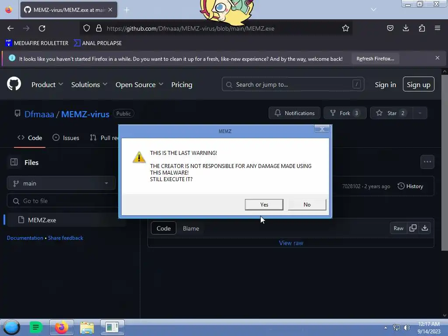Open the Firefox downloads panel icon
The width and height of the screenshot is (448, 336).
406,28
